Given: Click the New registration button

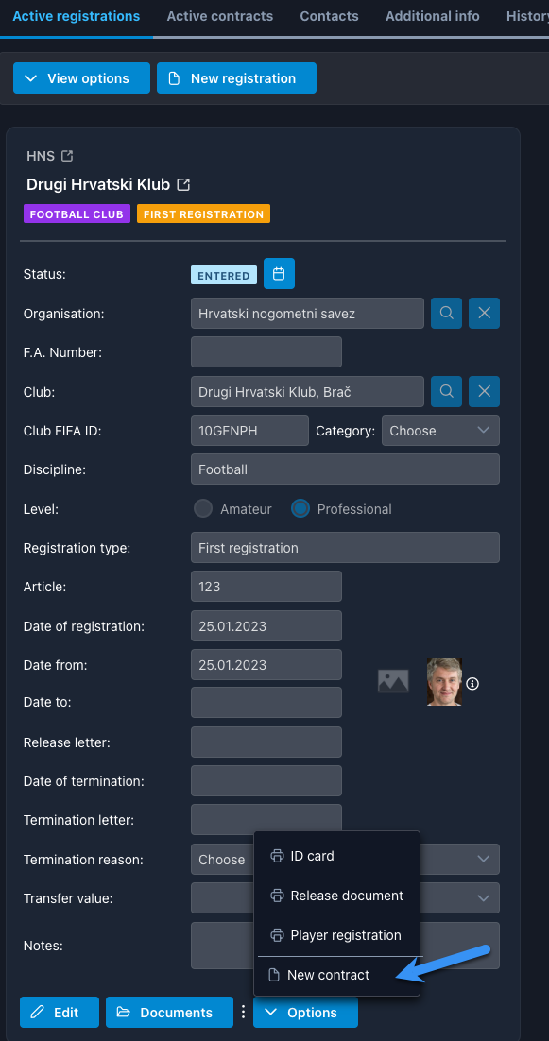Looking at the screenshot, I should tap(236, 78).
